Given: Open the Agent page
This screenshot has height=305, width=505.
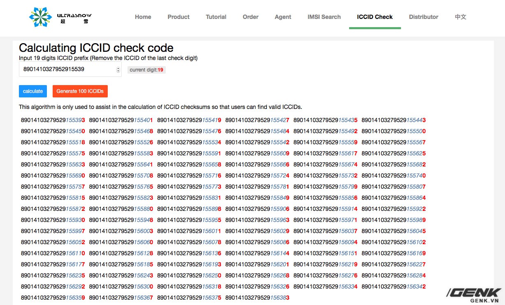Looking at the screenshot, I should coord(283,17).
